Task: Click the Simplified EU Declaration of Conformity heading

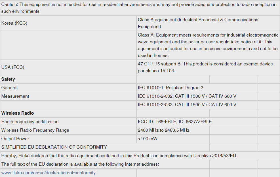Action: coord(54,147)
